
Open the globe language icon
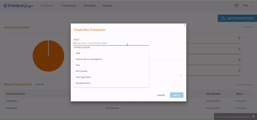coord(236,5)
